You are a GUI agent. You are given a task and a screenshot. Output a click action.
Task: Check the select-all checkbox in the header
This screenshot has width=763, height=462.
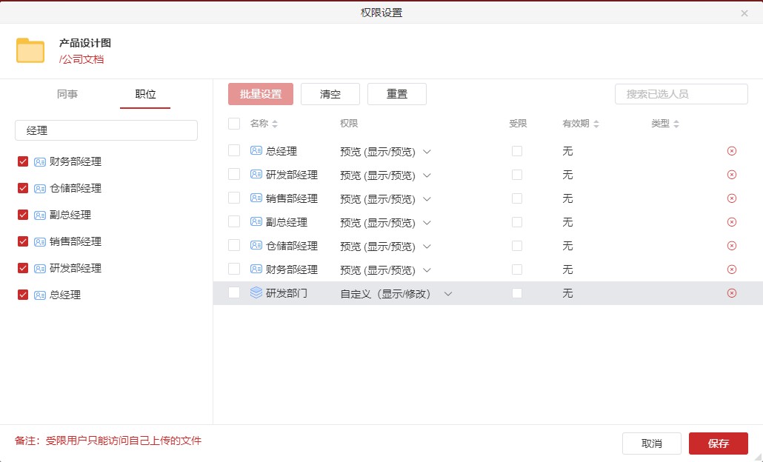point(234,124)
